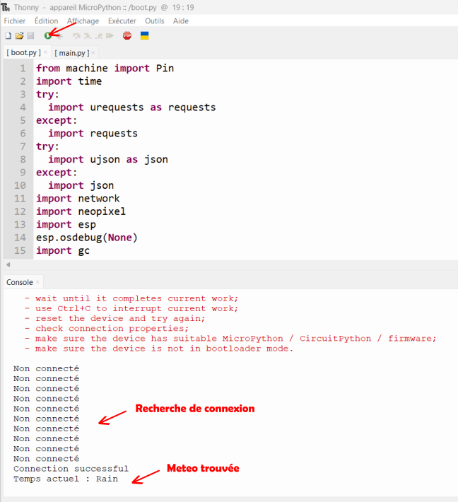Open the Exécuter menu

(122, 21)
